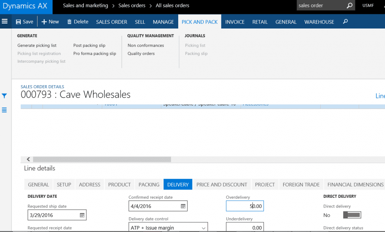Open Requested ship date calendar picker
Image resolution: width=385 pixels, height=232 pixels.
pyautogui.click(x=82, y=215)
